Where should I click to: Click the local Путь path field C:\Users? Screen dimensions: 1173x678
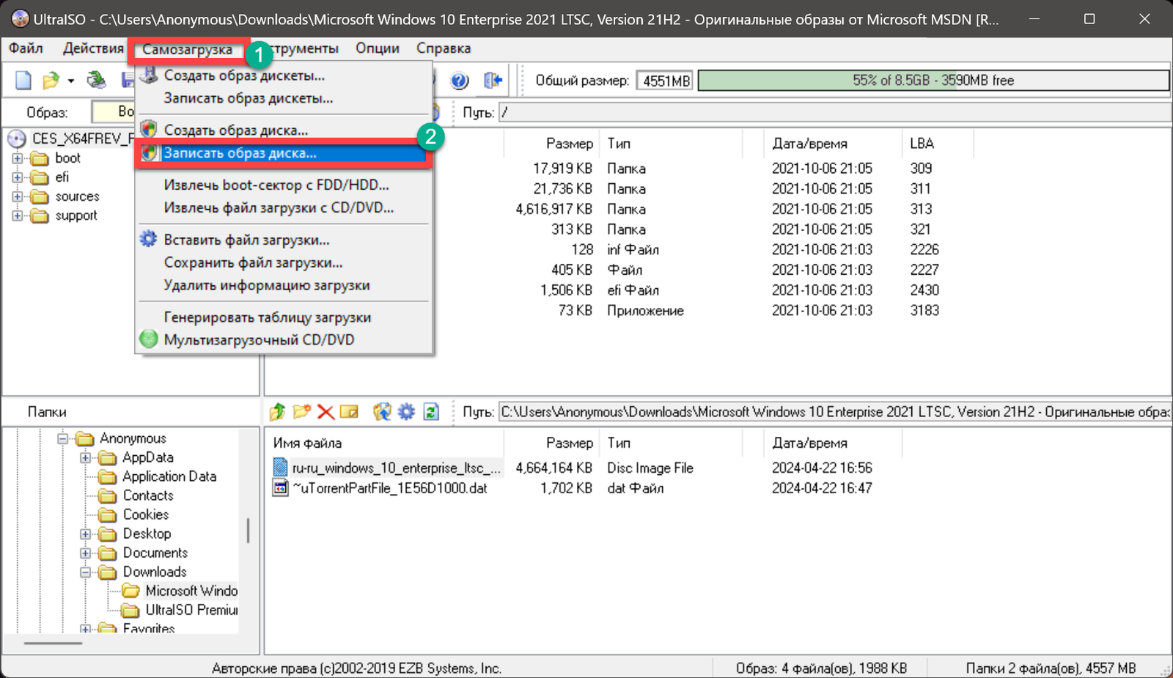[834, 412]
